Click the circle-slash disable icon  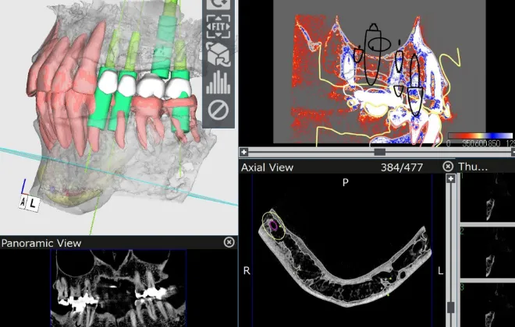[218, 111]
